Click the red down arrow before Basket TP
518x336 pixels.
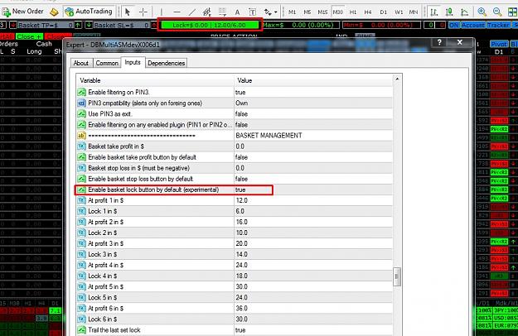13,25
